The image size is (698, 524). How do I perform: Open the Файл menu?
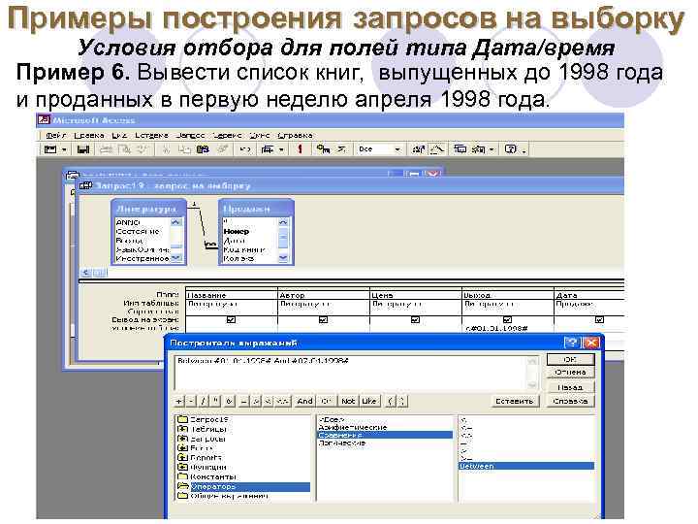pyautogui.click(x=55, y=135)
